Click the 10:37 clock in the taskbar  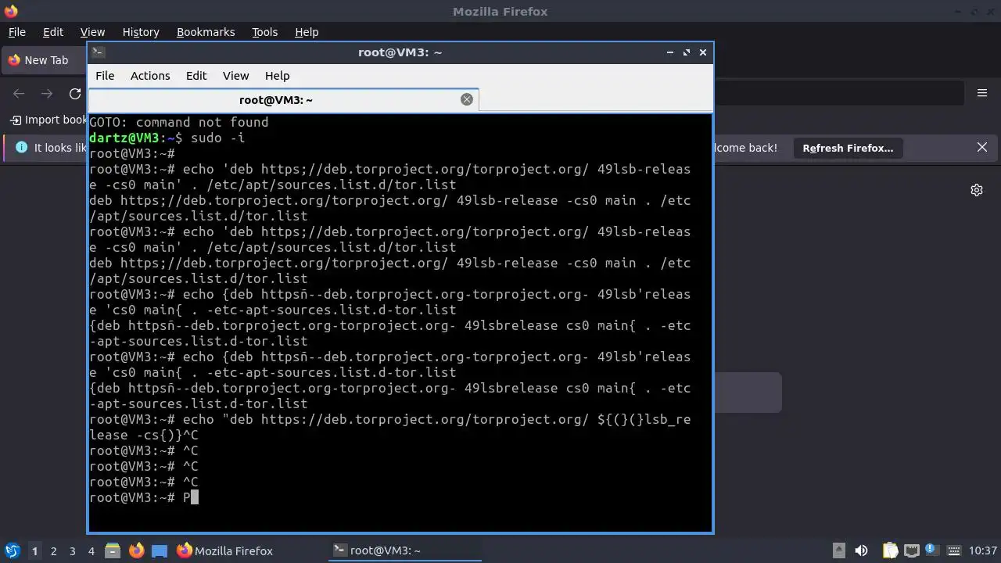983,550
